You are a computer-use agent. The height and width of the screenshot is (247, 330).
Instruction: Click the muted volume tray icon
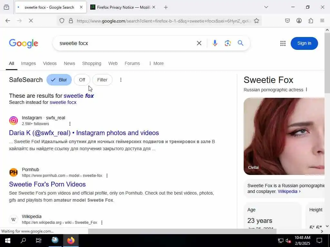coord(288,241)
